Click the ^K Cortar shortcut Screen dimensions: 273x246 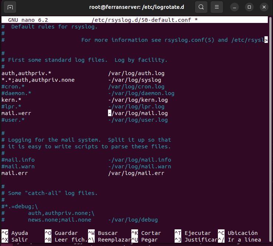coord(146,233)
